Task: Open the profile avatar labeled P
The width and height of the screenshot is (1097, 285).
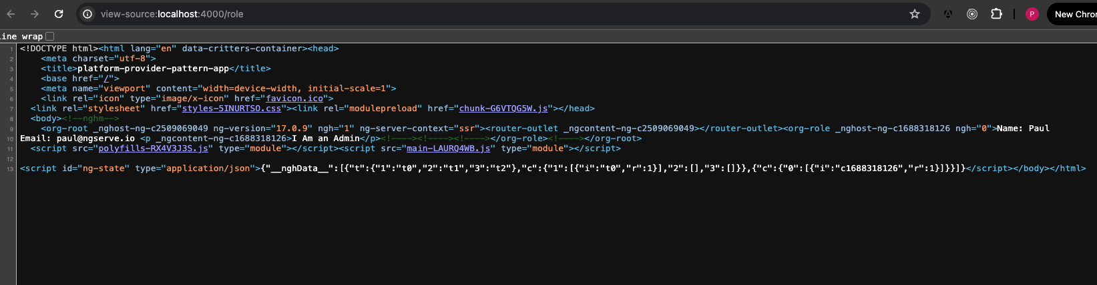Action: tap(1032, 14)
